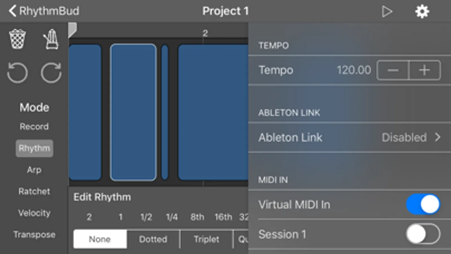Toggle the metronome icon
This screenshot has width=451, height=254.
pos(51,39)
